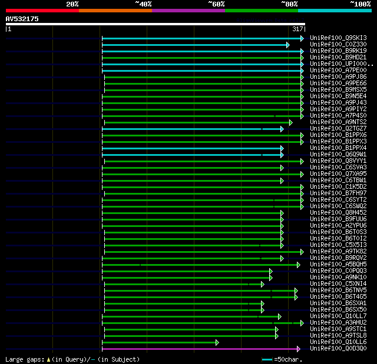
Task: Click the UniRef100_A9PIY2 label
Action: [x=338, y=109]
